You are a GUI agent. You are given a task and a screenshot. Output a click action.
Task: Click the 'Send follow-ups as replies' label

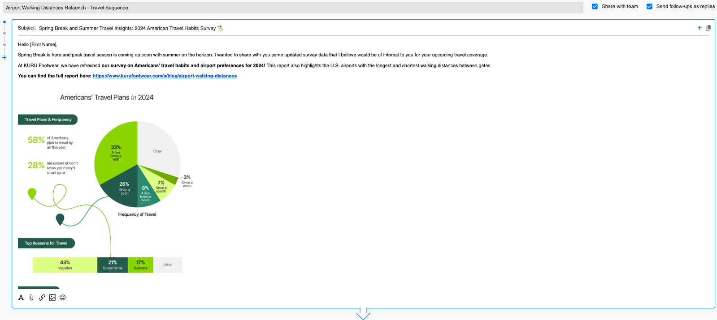[685, 6]
